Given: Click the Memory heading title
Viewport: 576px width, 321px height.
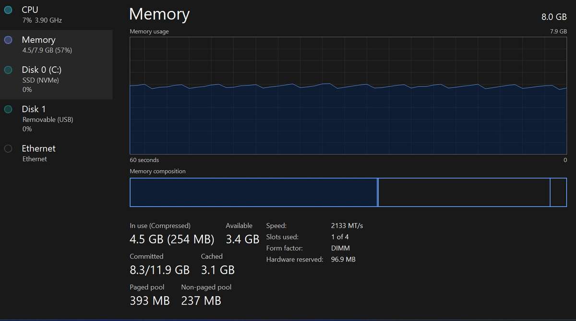Looking at the screenshot, I should click(x=159, y=14).
